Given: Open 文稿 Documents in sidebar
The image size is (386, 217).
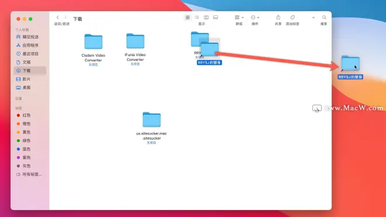Looking at the screenshot, I should (30, 62).
